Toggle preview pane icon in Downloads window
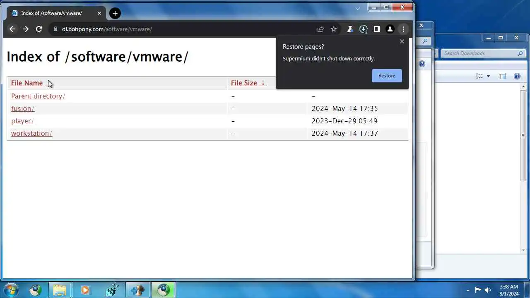The height and width of the screenshot is (298, 530). (x=502, y=76)
